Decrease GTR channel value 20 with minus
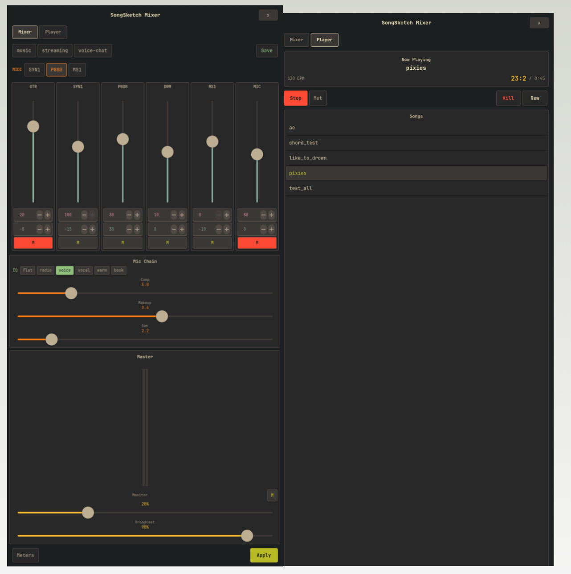 (x=40, y=215)
